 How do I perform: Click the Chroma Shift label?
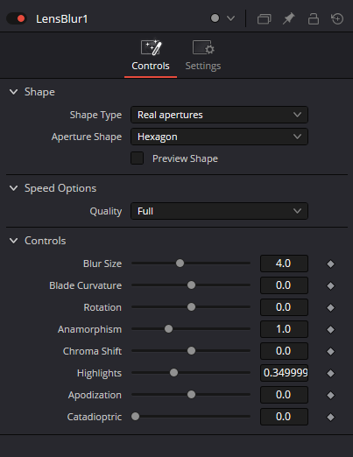tap(92, 351)
